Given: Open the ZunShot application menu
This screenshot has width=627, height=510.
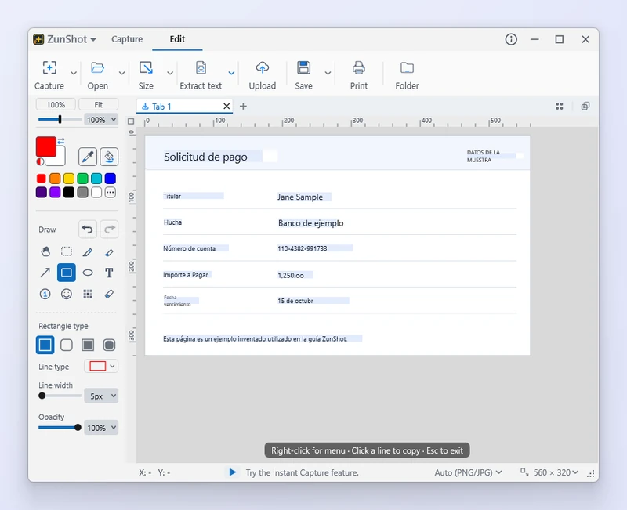Looking at the screenshot, I should point(65,39).
